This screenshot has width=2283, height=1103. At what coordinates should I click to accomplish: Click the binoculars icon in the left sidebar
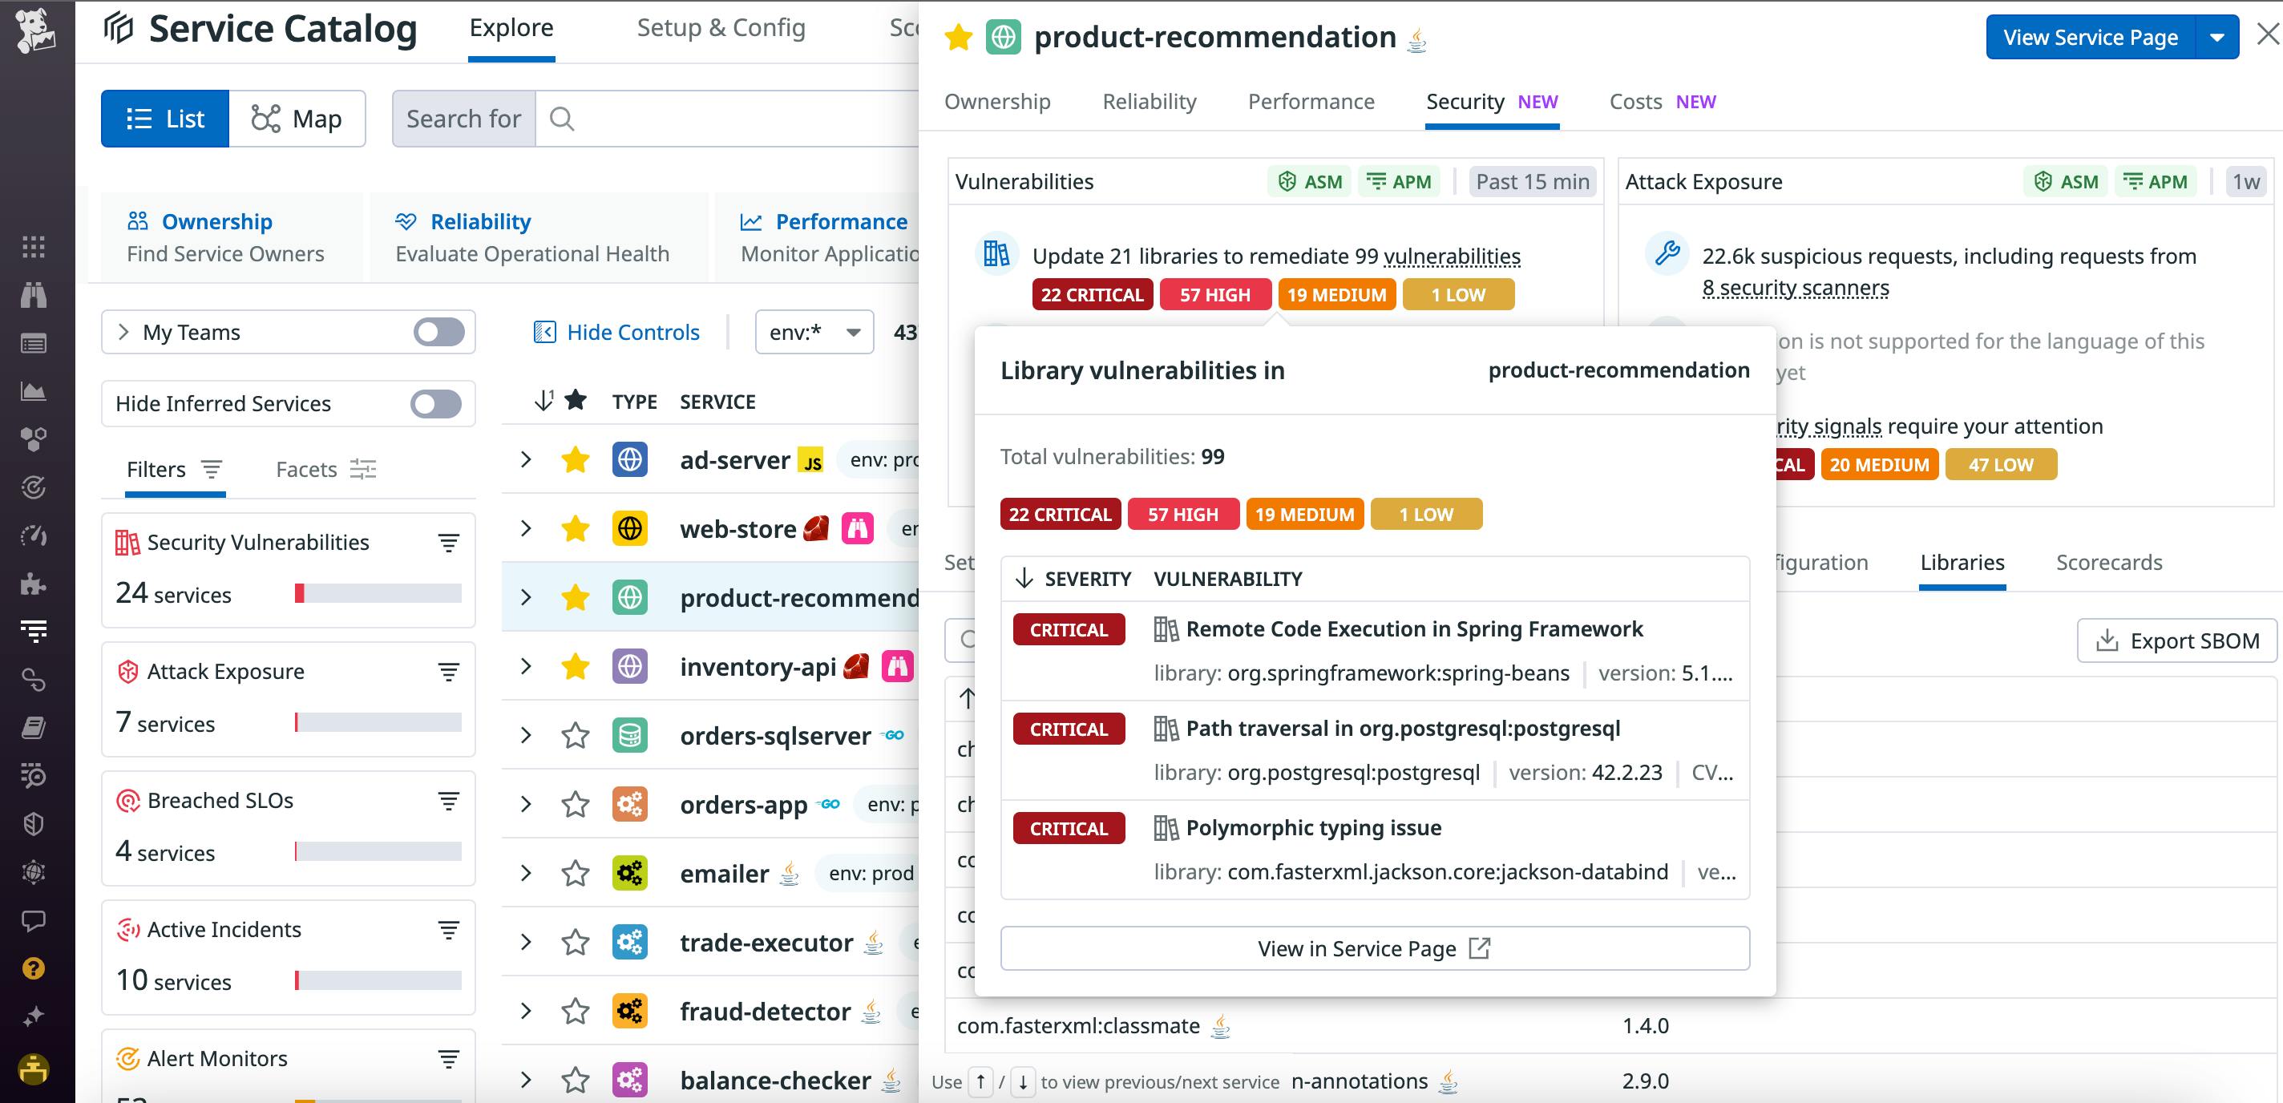click(x=34, y=295)
